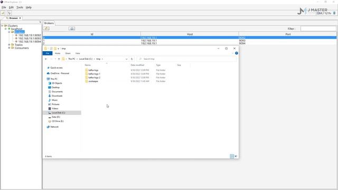The height and width of the screenshot is (190, 338).
Task: Select broker 192.168.19.1:9093 in the tree
Action: tap(30, 39)
